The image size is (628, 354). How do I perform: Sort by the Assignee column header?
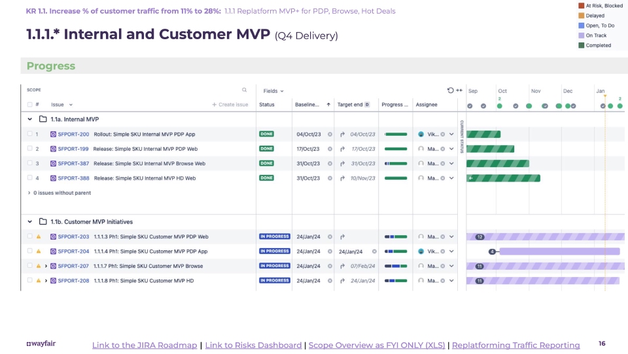pyautogui.click(x=427, y=105)
